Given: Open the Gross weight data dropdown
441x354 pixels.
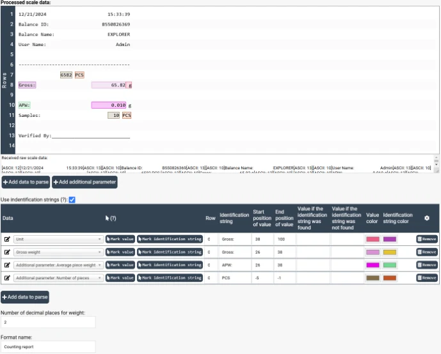Looking at the screenshot, I should click(x=58, y=252).
